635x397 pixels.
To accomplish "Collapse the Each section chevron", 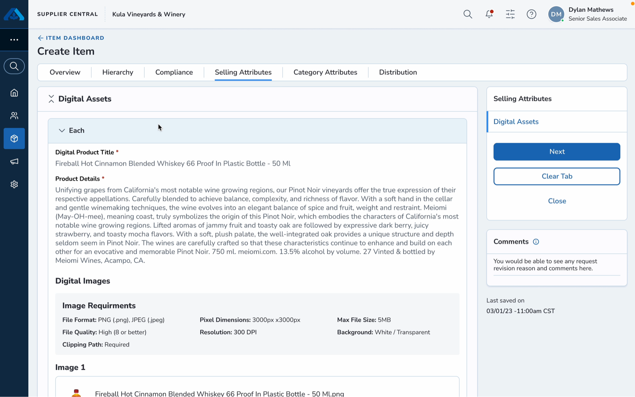I will (62, 131).
